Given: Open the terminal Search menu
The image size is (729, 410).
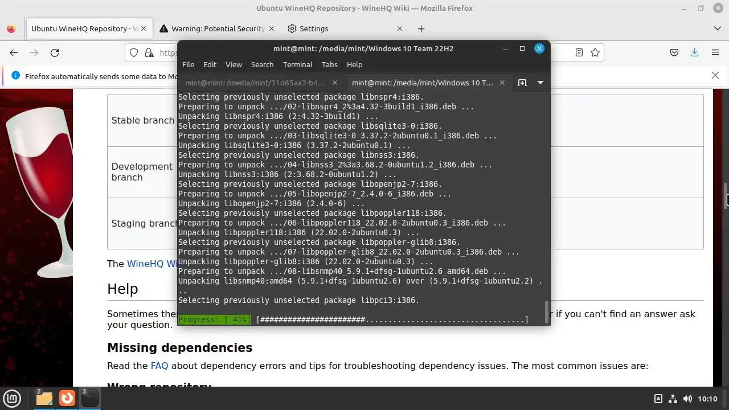Looking at the screenshot, I should pos(262,64).
